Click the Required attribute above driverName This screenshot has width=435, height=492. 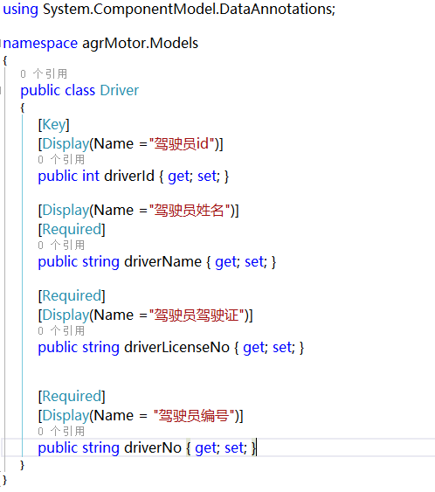[72, 229]
